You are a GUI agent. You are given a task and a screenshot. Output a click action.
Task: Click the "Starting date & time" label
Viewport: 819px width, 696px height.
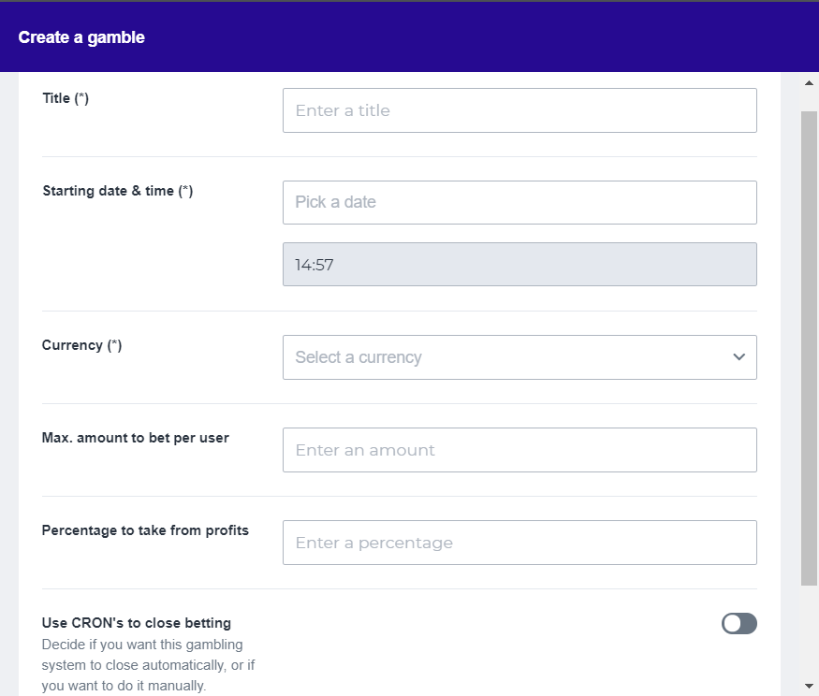[x=117, y=191]
